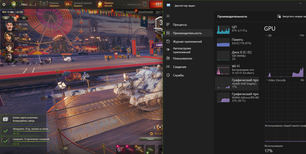Open the МАГАЗИН tab
306x154 pixels.
click(106, 12)
